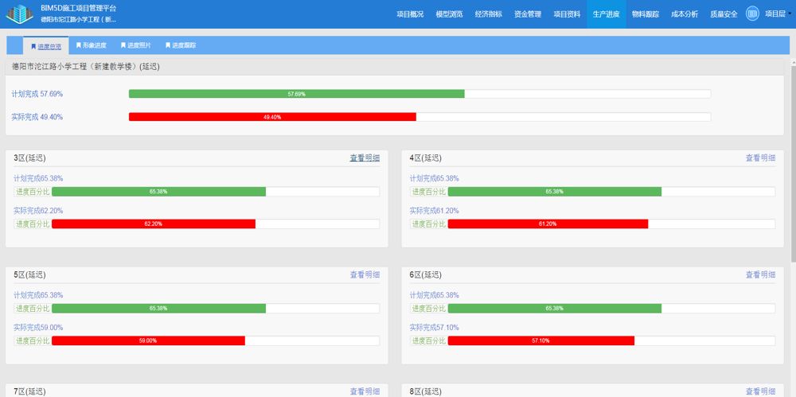
Task: Click the 计划完成 57.69% label
Action: point(37,94)
